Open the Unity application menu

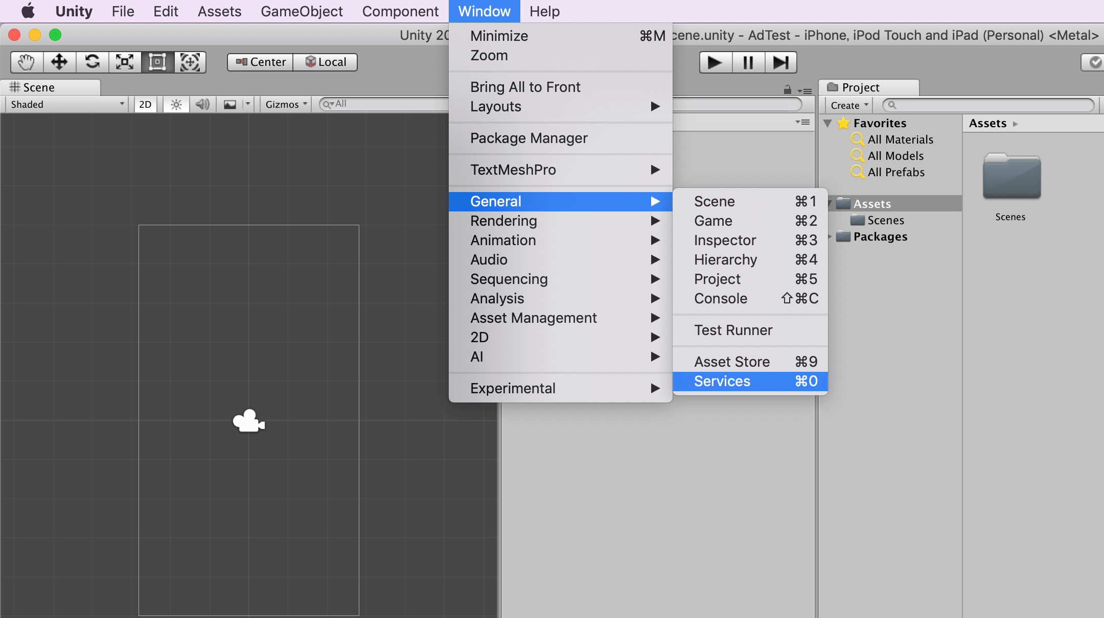pos(74,11)
